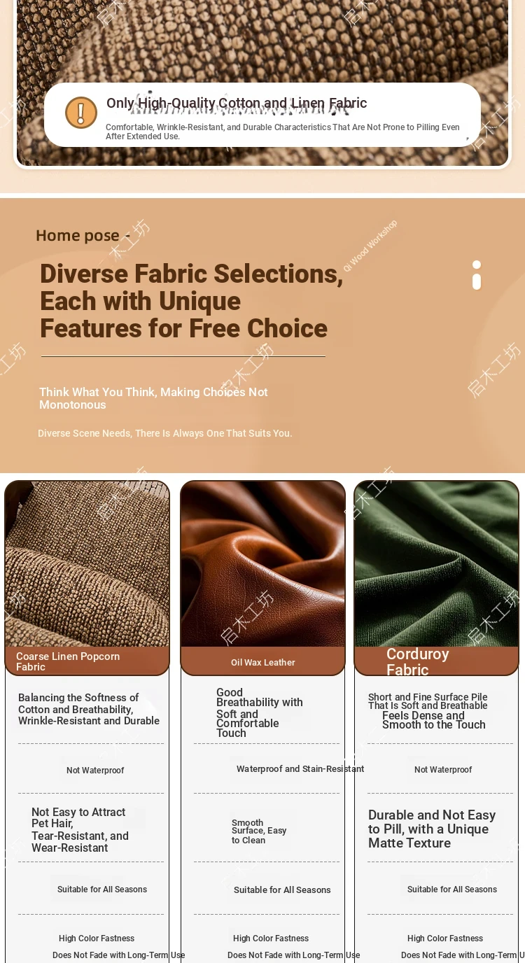Click Only High-Quality Cotton and Linen Fabric heading

click(x=237, y=103)
